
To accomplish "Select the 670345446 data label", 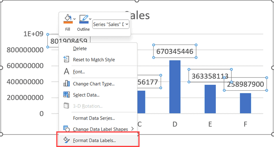I will pyautogui.click(x=175, y=51).
